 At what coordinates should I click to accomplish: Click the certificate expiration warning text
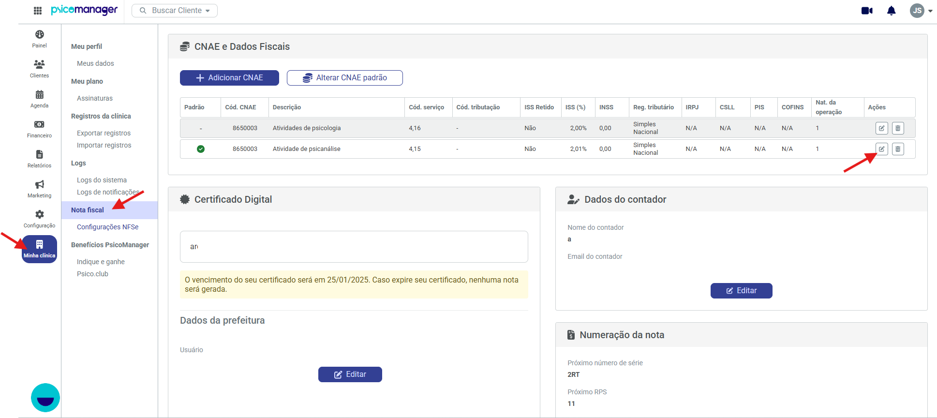tap(354, 284)
